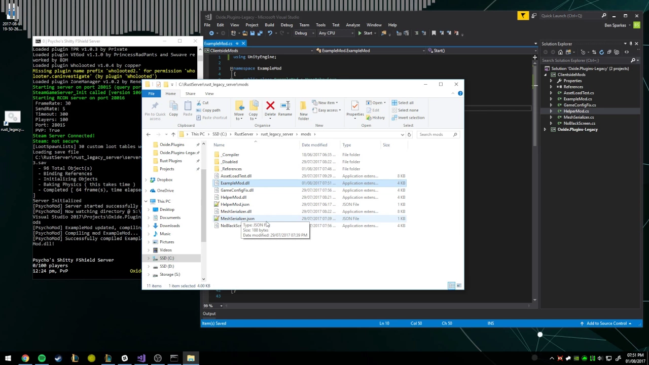Select NoBlackScreen.cs in Solution Explorer
Viewport: 649px width, 365px height.
pyautogui.click(x=579, y=123)
